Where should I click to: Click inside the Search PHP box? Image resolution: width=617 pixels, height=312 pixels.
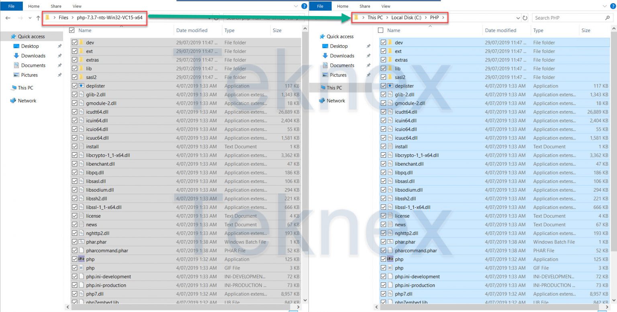pyautogui.click(x=570, y=18)
